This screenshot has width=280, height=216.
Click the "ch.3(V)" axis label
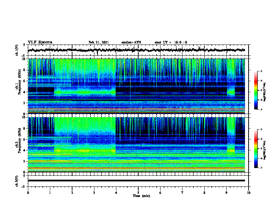[17, 181]
